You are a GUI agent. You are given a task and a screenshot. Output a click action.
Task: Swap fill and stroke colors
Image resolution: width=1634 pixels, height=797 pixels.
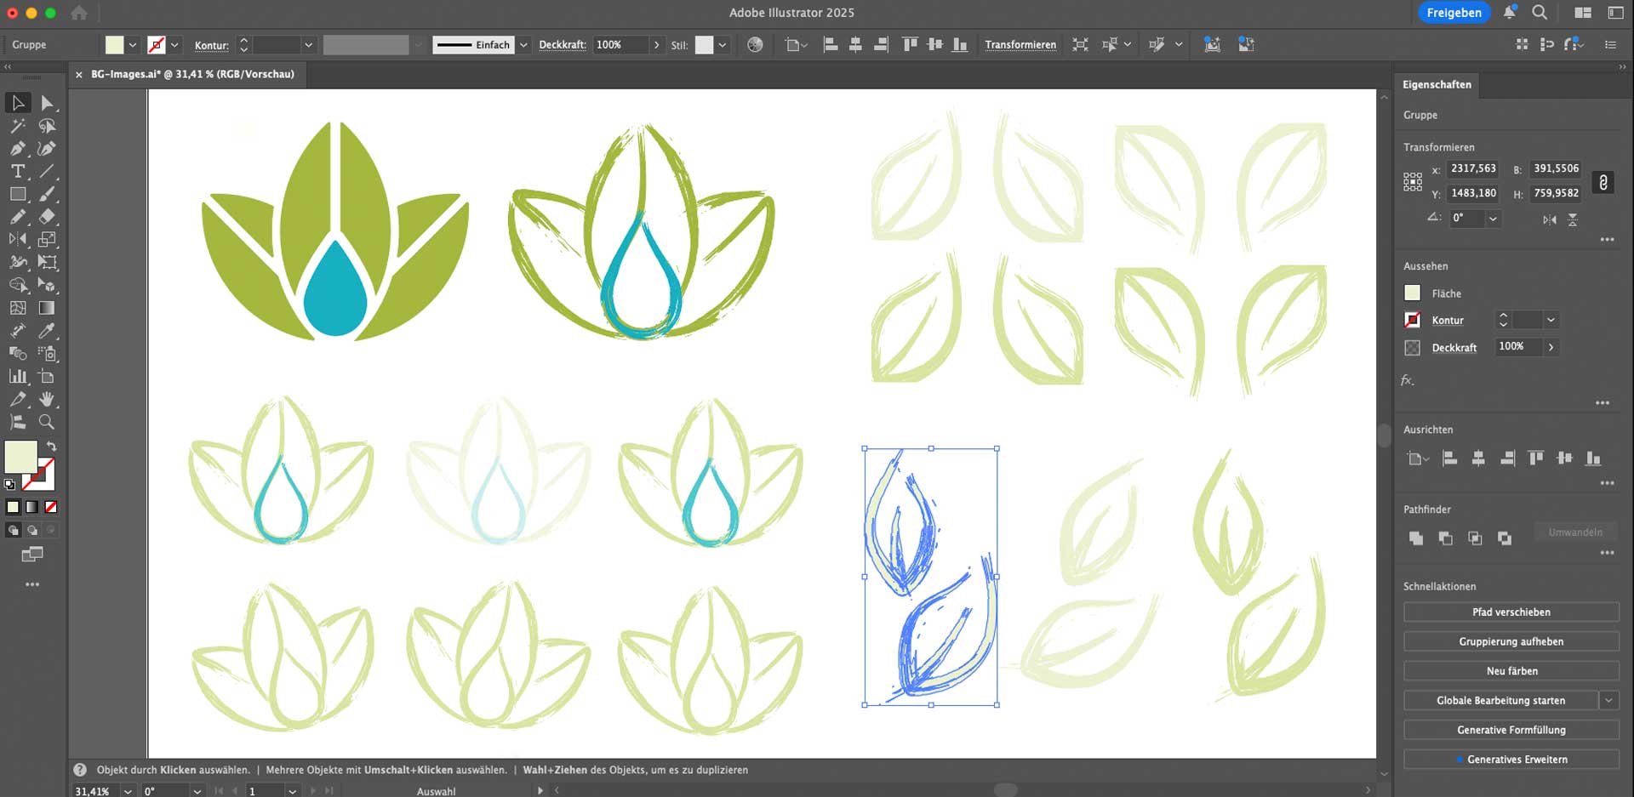(x=51, y=446)
